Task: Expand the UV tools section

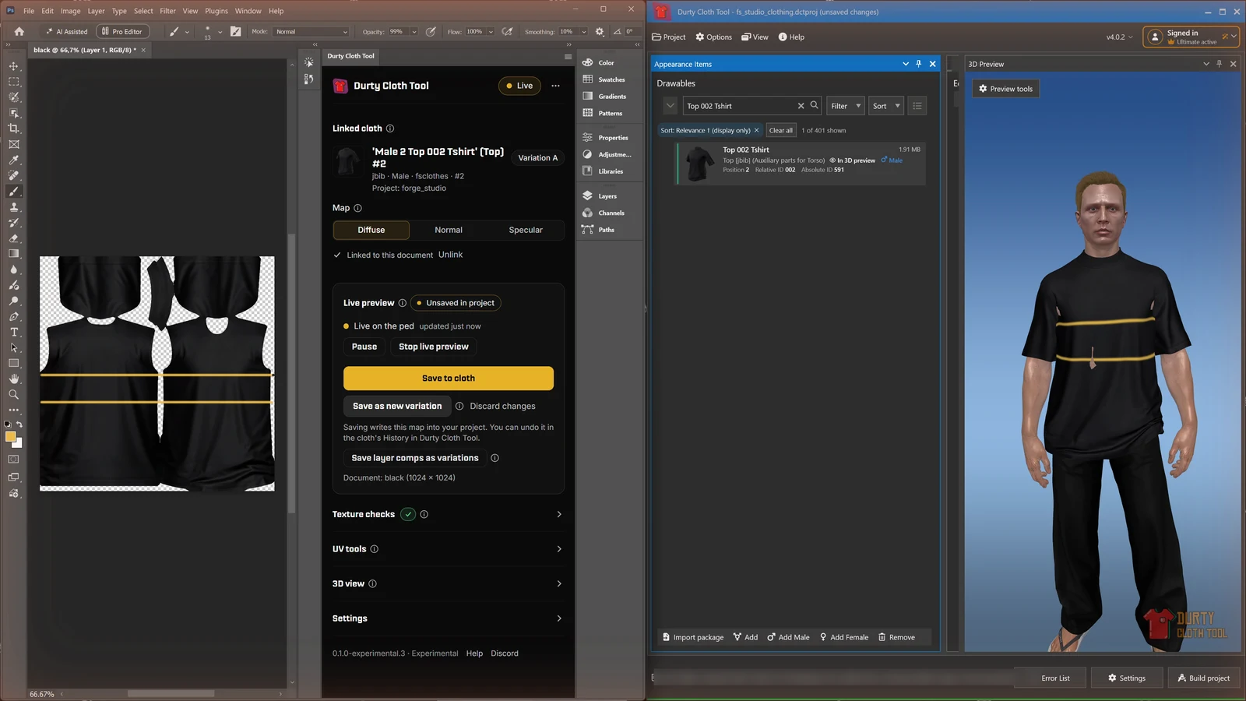Action: coord(448,549)
